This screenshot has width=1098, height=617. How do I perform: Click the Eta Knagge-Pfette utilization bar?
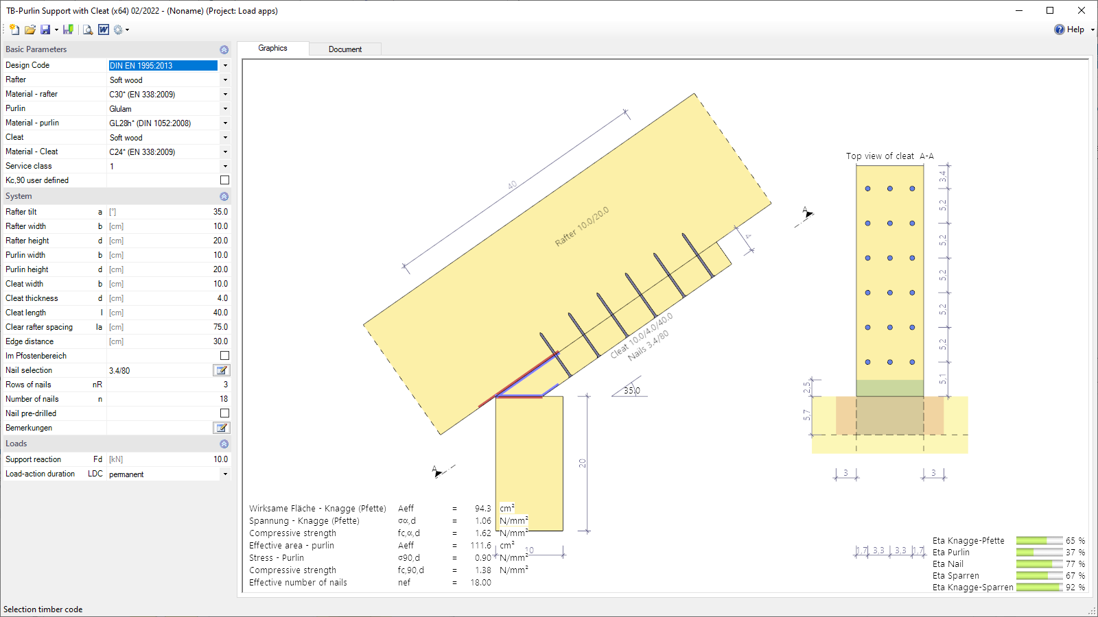click(1039, 541)
